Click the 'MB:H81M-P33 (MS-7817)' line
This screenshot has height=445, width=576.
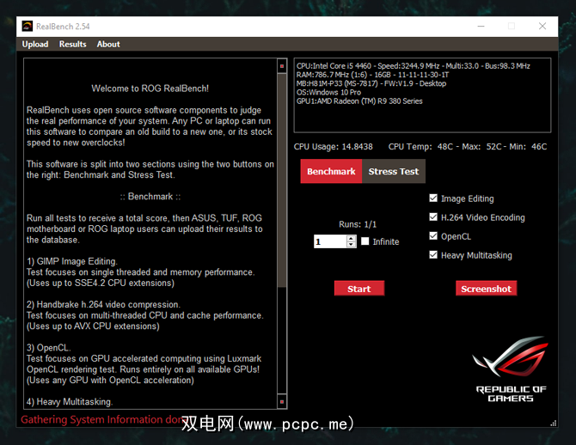(371, 83)
